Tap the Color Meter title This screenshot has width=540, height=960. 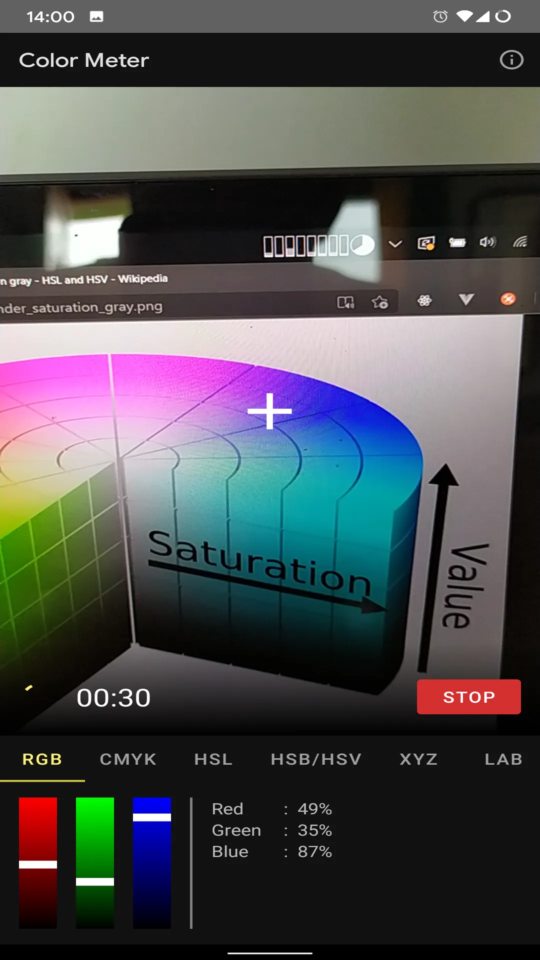point(84,60)
